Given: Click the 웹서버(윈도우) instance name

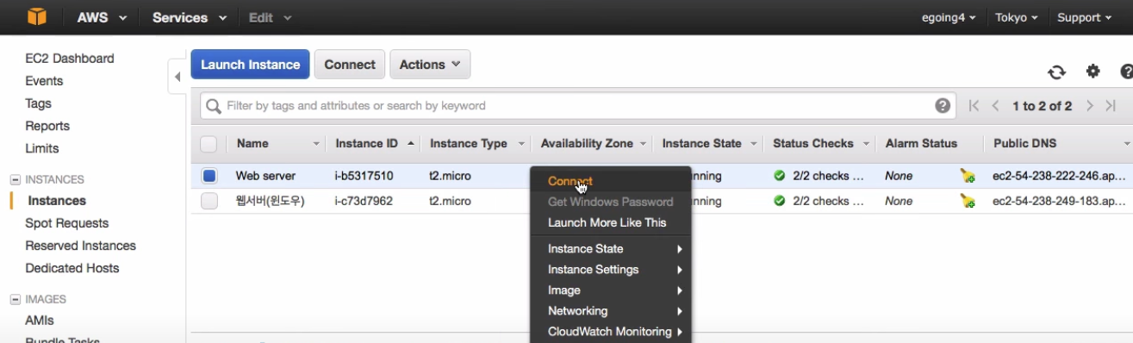Looking at the screenshot, I should click(271, 201).
